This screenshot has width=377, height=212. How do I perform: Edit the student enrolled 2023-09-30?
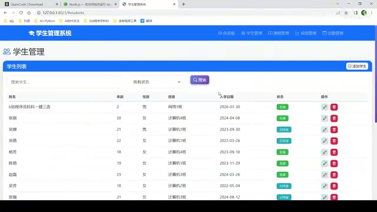coord(325,130)
